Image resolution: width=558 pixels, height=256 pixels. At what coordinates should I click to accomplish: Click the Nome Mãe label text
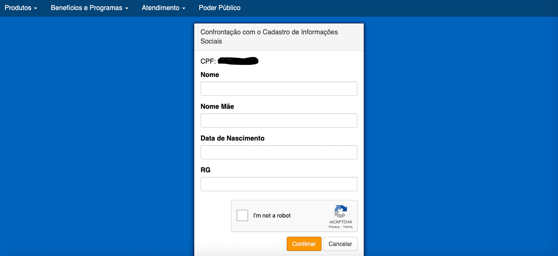tap(217, 107)
